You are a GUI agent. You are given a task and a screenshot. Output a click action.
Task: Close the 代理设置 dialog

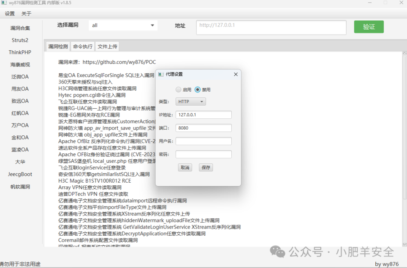pos(236,74)
